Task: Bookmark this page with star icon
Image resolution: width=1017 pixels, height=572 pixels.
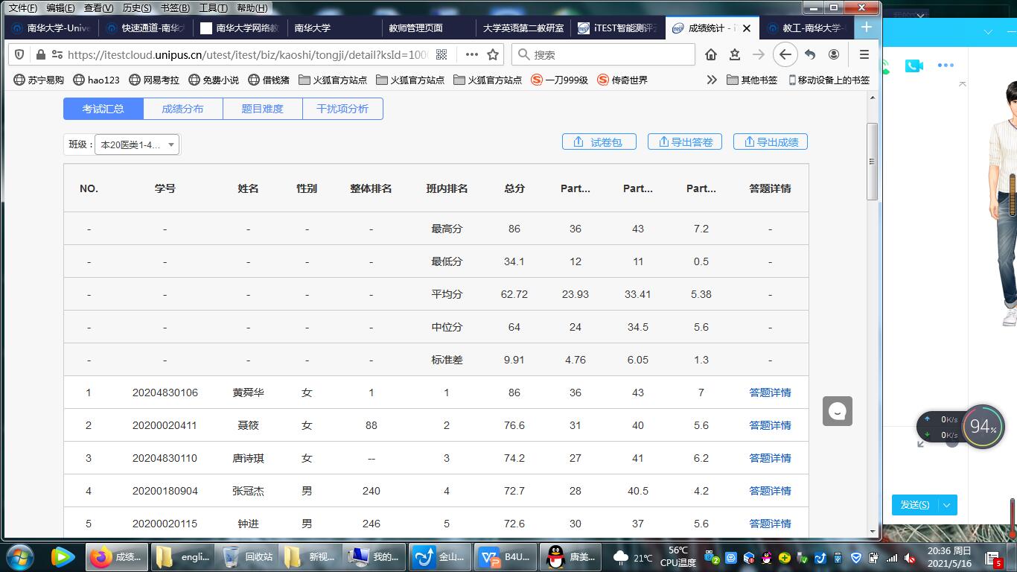Action: tap(493, 54)
